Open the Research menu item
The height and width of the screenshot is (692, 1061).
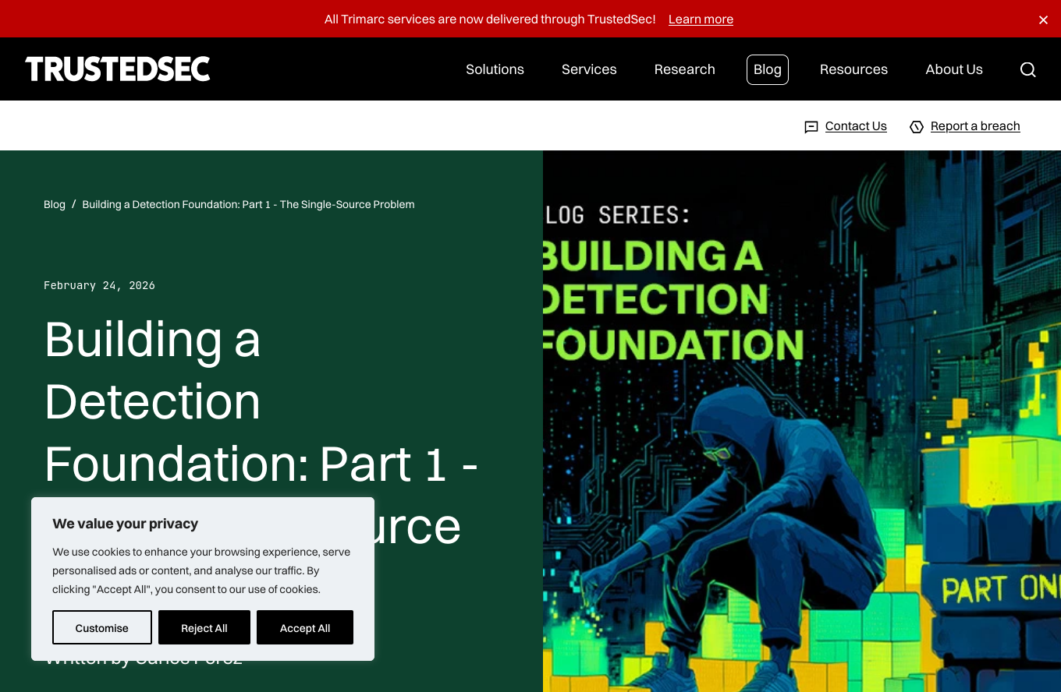click(684, 69)
